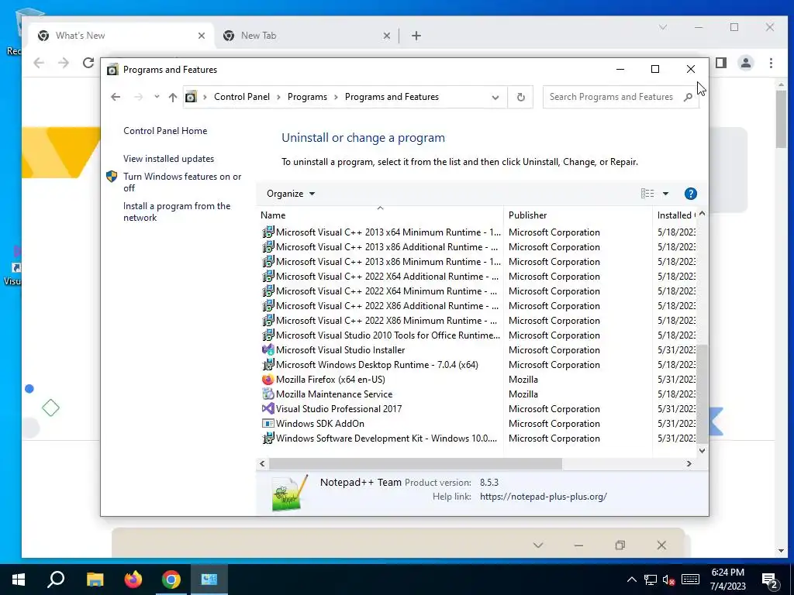794x595 pixels.
Task: Click the horizontal scrollbar thumb in program list
Action: click(416, 463)
